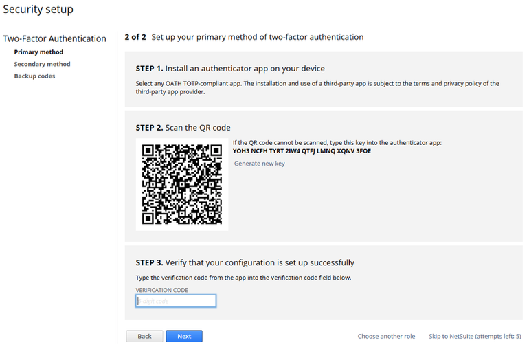Image resolution: width=529 pixels, height=347 pixels.
Task: Switch to Secondary method in the sidebar
Action: tap(42, 64)
